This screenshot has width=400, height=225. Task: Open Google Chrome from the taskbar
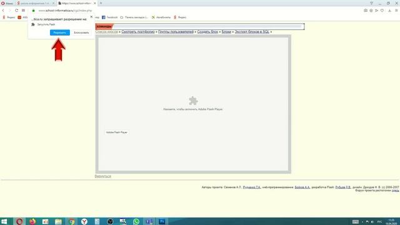point(71,221)
